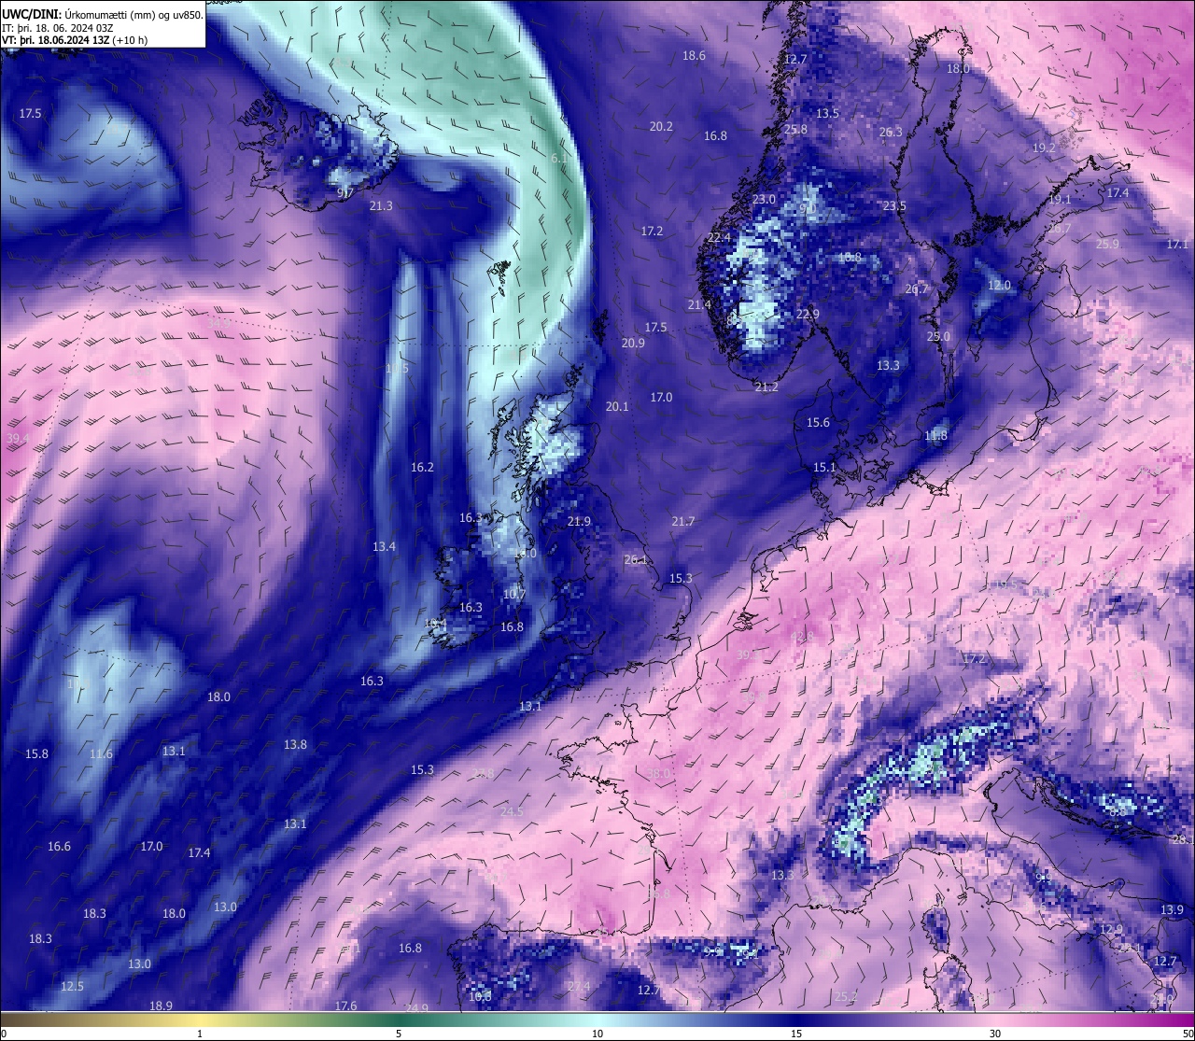The height and width of the screenshot is (1041, 1195).
Task: Select the 25.0 value on Swedish east coast
Action: (938, 337)
